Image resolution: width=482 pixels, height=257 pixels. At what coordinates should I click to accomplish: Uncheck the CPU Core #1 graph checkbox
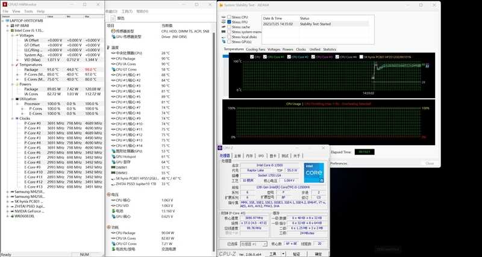pos(265,57)
